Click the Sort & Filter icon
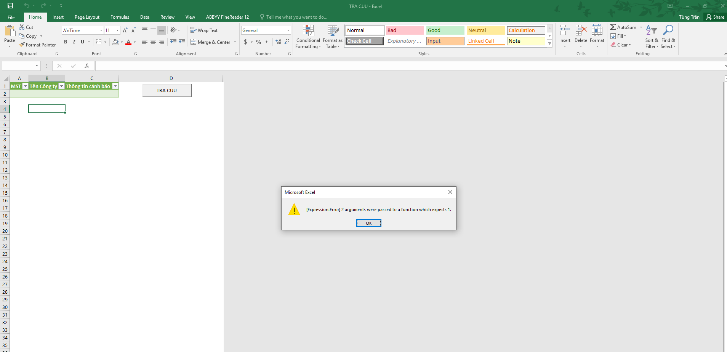 pyautogui.click(x=652, y=31)
